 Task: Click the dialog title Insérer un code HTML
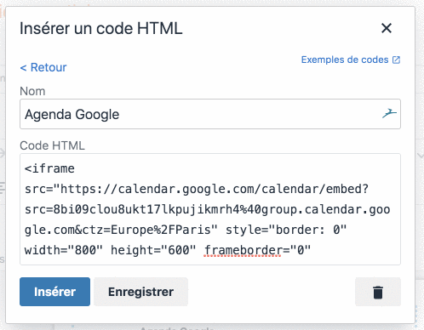pos(101,28)
